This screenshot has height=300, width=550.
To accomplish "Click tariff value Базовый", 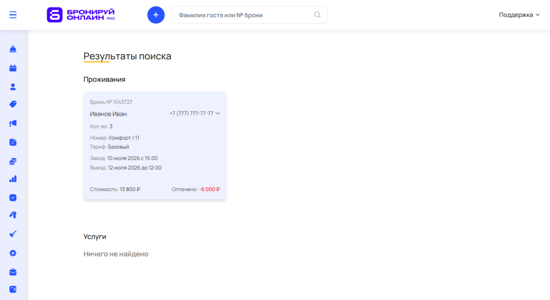I will (119, 147).
